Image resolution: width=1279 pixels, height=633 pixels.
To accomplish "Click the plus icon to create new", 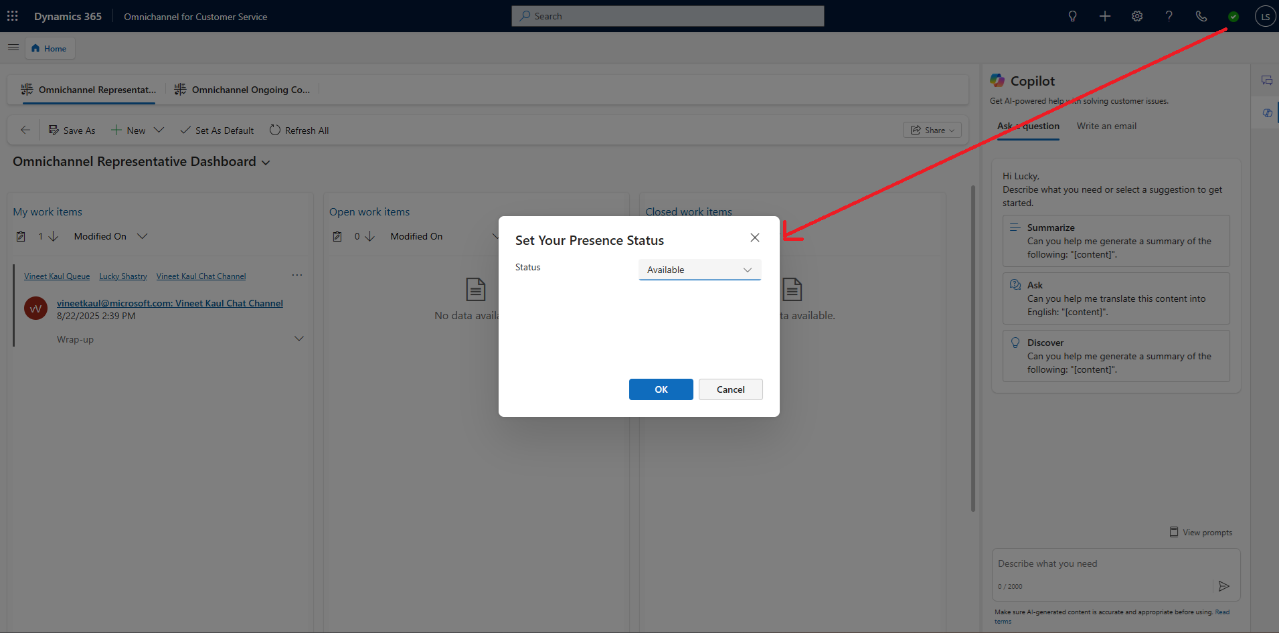I will pyautogui.click(x=1104, y=15).
